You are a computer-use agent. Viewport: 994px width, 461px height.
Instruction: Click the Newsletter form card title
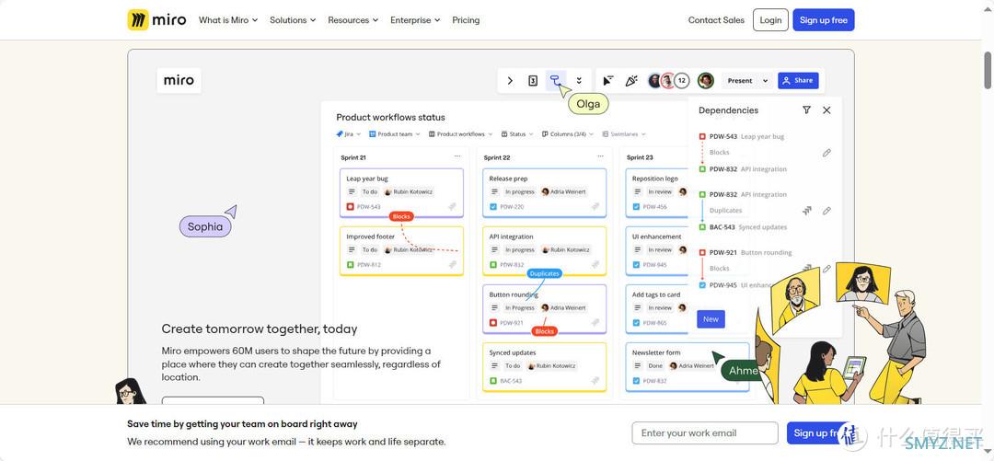click(x=656, y=352)
